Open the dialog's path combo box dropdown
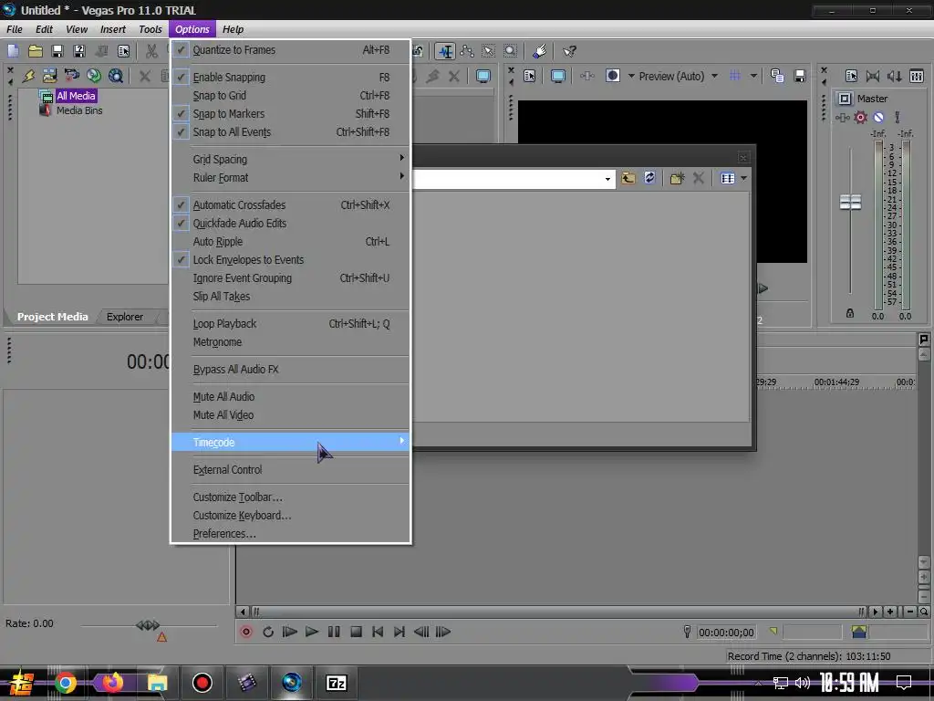This screenshot has height=701, width=934. click(607, 179)
